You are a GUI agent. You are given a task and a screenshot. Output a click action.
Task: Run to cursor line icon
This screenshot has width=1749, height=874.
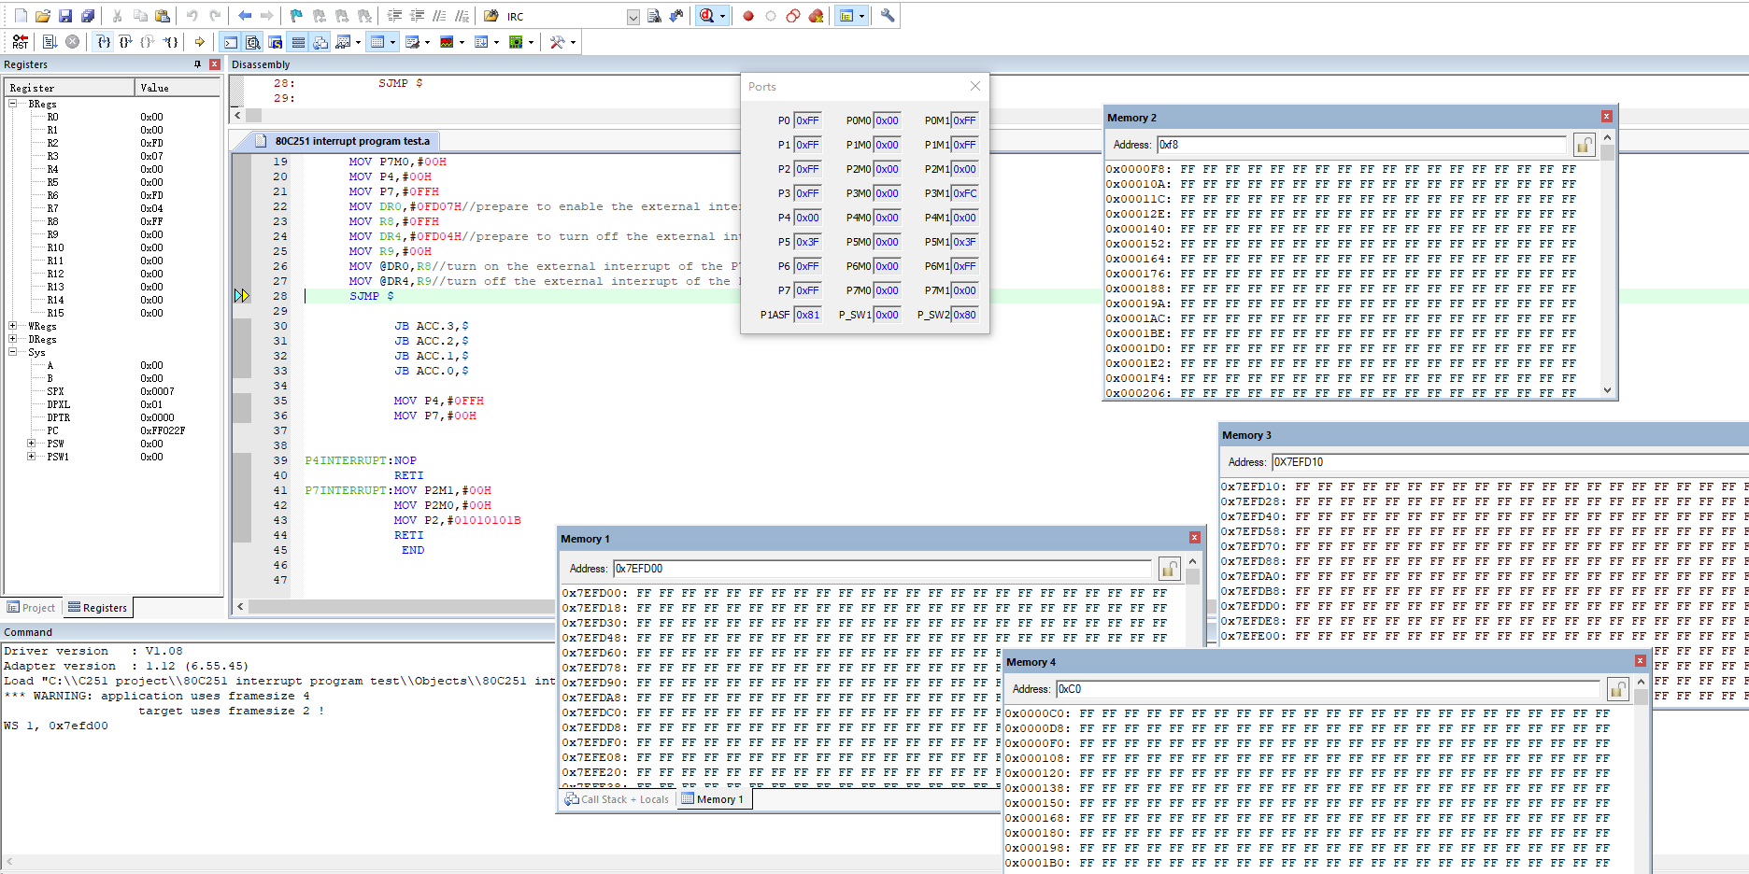171,42
